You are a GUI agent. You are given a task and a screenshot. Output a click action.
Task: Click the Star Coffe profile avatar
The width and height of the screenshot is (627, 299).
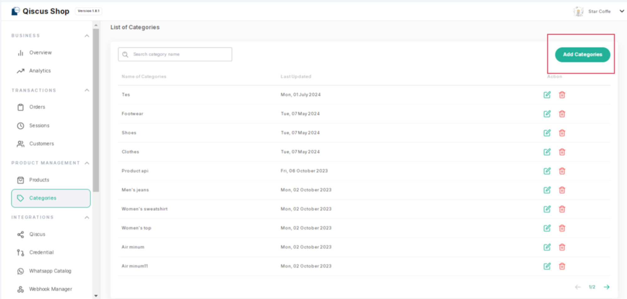578,12
